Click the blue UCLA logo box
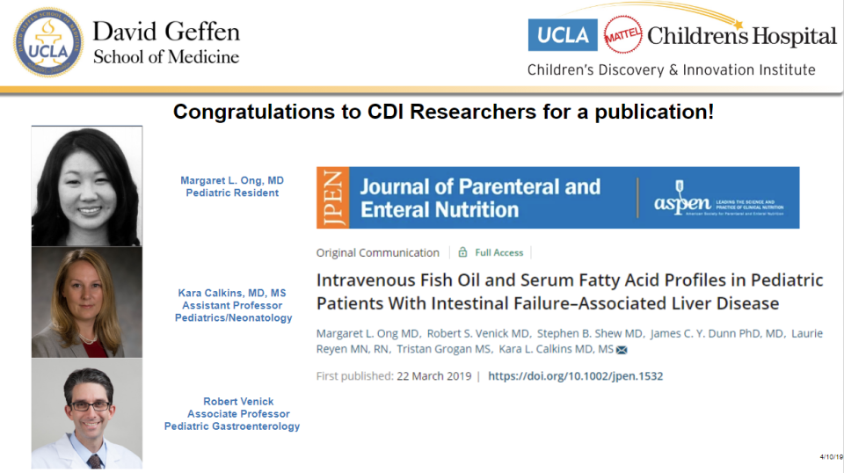Viewport: 844px width, 473px height. tap(562, 35)
